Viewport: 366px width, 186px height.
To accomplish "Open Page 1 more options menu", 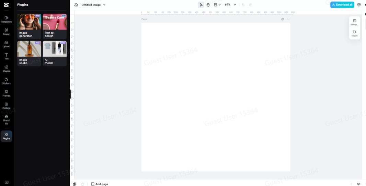I will pyautogui.click(x=288, y=19).
